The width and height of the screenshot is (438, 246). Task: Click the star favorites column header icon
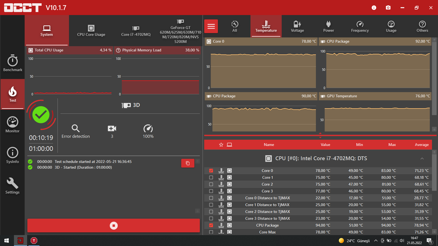(221, 145)
